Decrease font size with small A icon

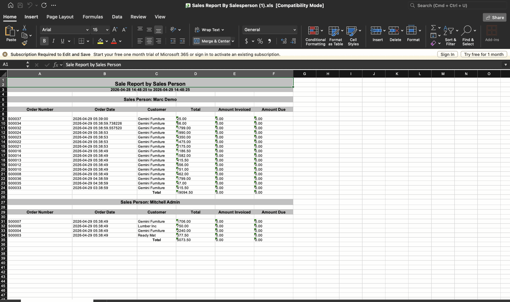tap(124, 29)
